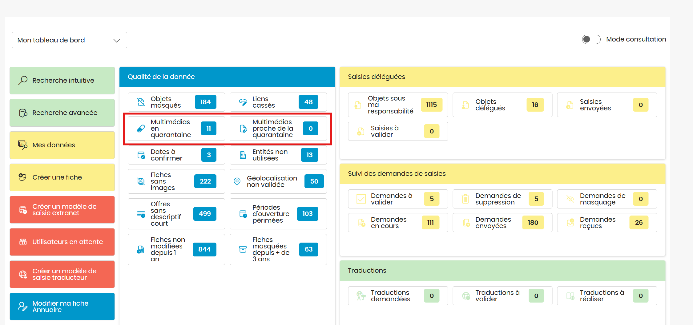Click the 63 Fiches masquées count

pyautogui.click(x=308, y=249)
